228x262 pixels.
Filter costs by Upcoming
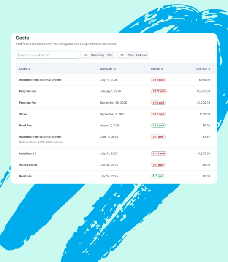(x=98, y=55)
